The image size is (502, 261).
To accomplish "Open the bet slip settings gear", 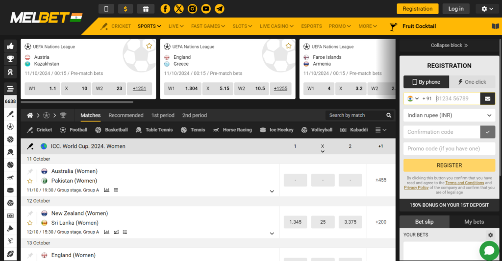I will (490, 235).
